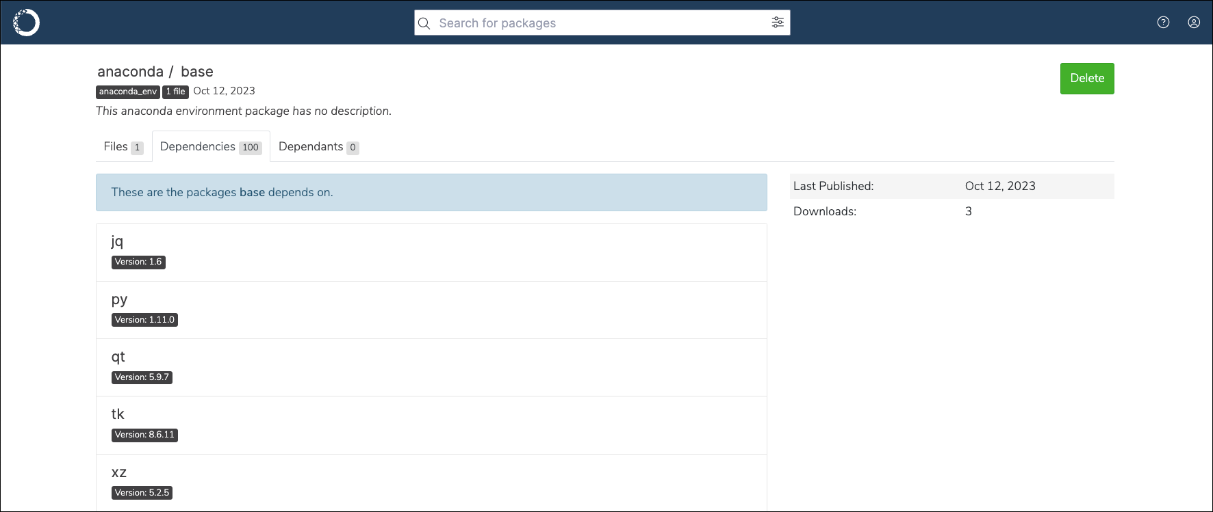1213x512 pixels.
Task: Click the Version: 5.2.5 badge
Action: tap(142, 493)
